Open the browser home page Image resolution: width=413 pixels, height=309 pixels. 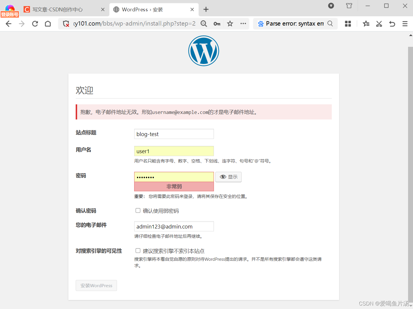(x=48, y=24)
